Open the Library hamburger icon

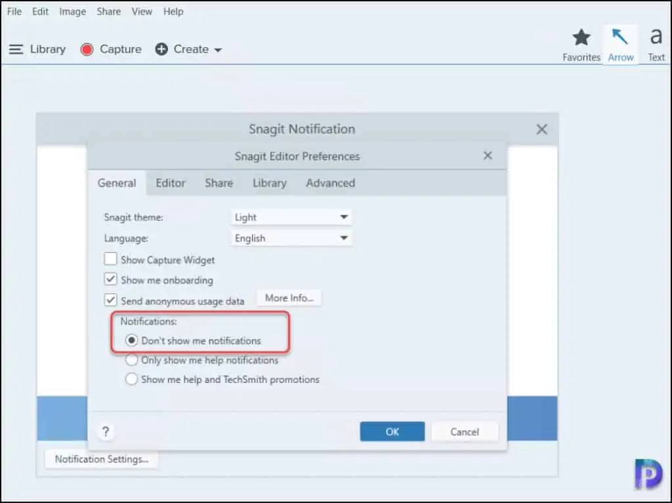point(16,49)
